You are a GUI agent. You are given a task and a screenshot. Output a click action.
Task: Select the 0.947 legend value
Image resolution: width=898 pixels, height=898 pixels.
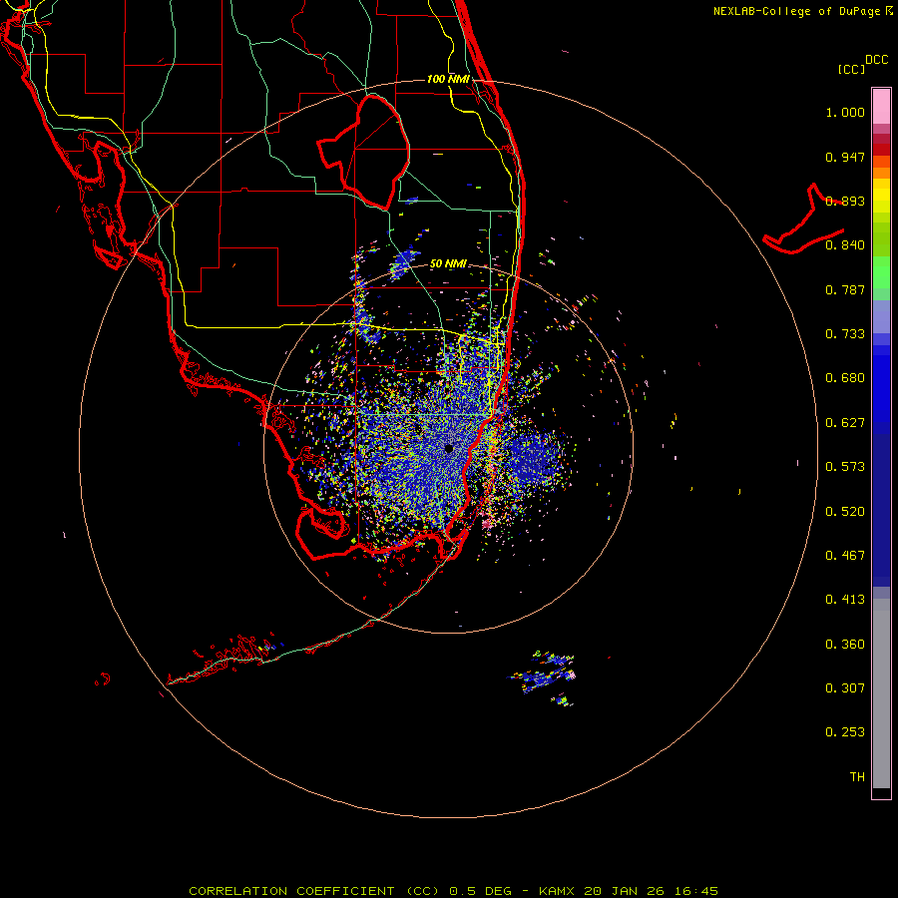(845, 157)
